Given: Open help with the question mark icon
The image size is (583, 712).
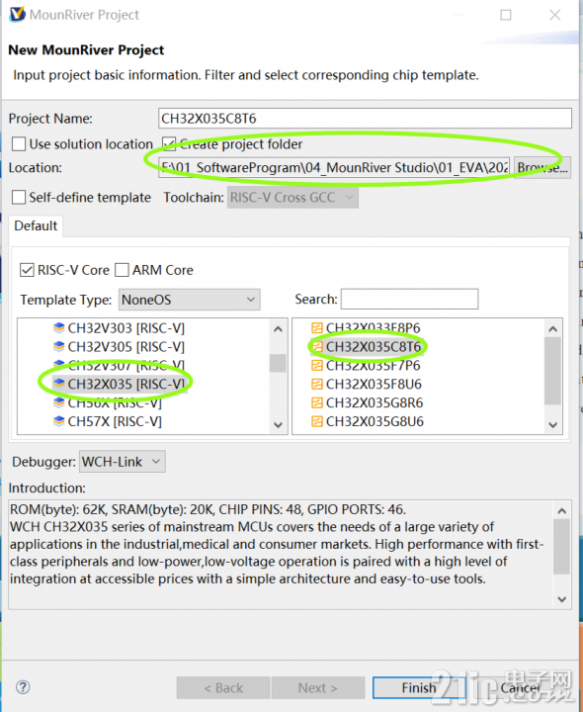Looking at the screenshot, I should (23, 687).
